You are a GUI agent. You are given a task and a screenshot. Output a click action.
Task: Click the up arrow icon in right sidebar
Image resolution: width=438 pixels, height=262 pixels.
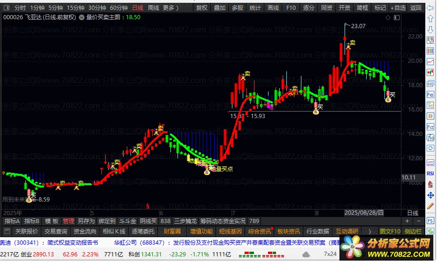[430, 19]
